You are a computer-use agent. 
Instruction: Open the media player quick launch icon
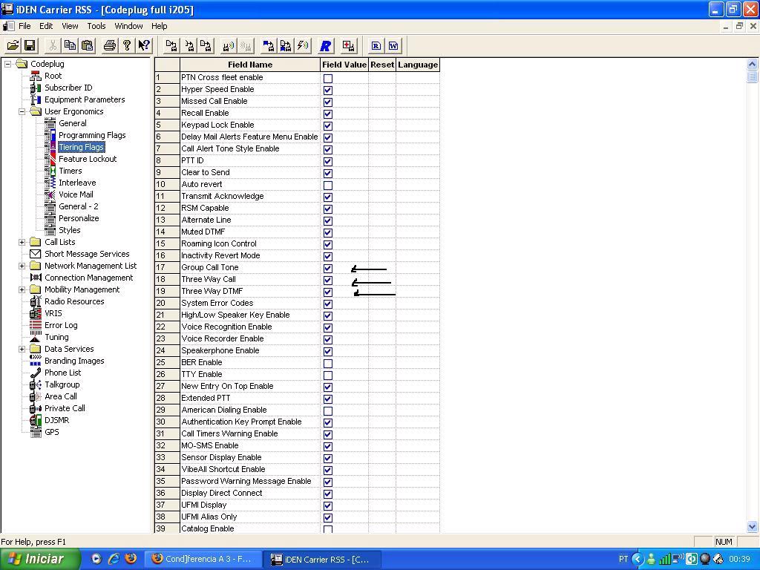(x=96, y=558)
